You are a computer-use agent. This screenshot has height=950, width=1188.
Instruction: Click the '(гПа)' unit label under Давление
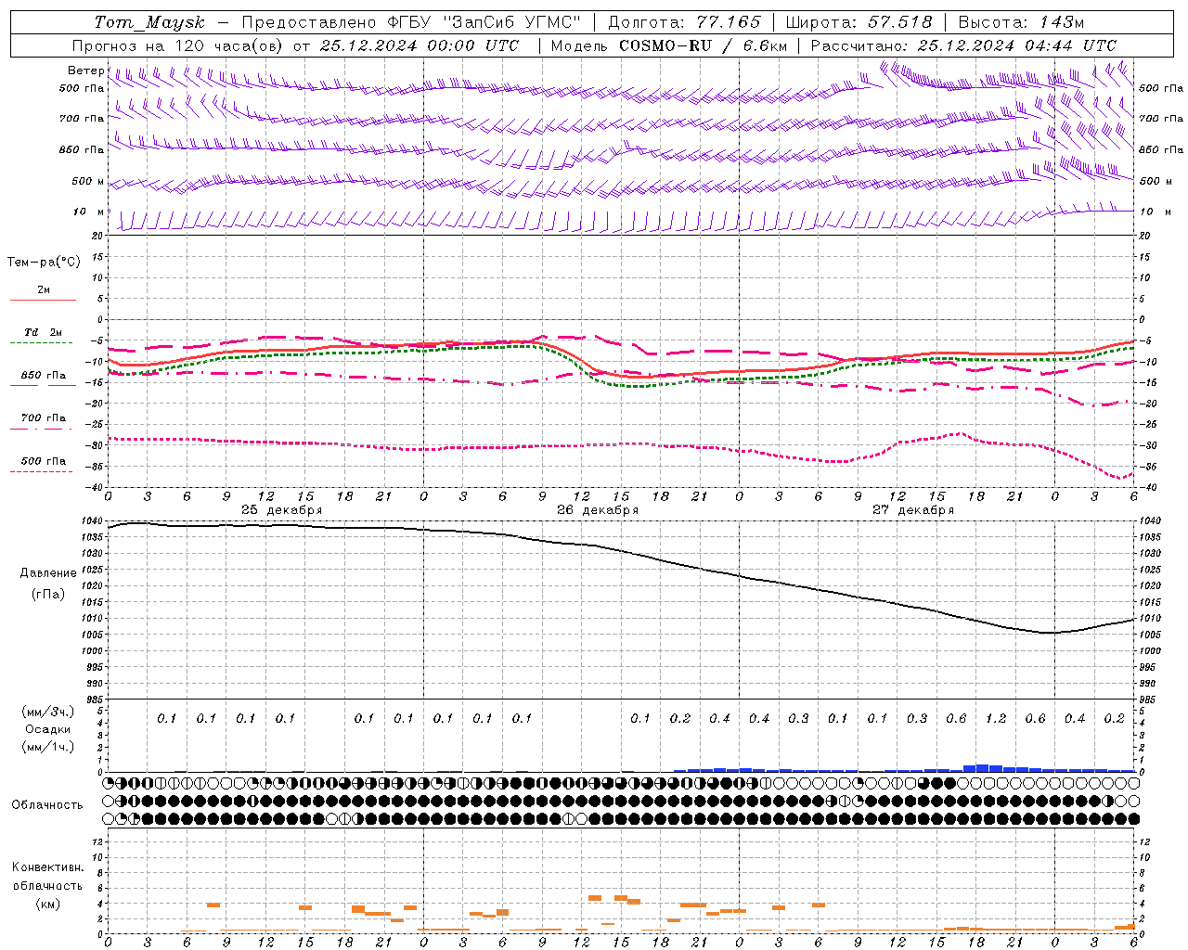coord(47,594)
